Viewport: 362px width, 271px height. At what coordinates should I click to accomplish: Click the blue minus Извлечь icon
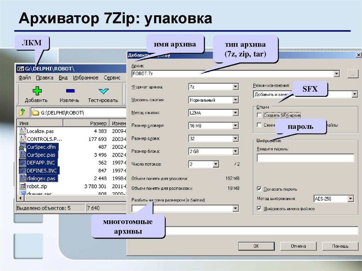click(x=70, y=91)
